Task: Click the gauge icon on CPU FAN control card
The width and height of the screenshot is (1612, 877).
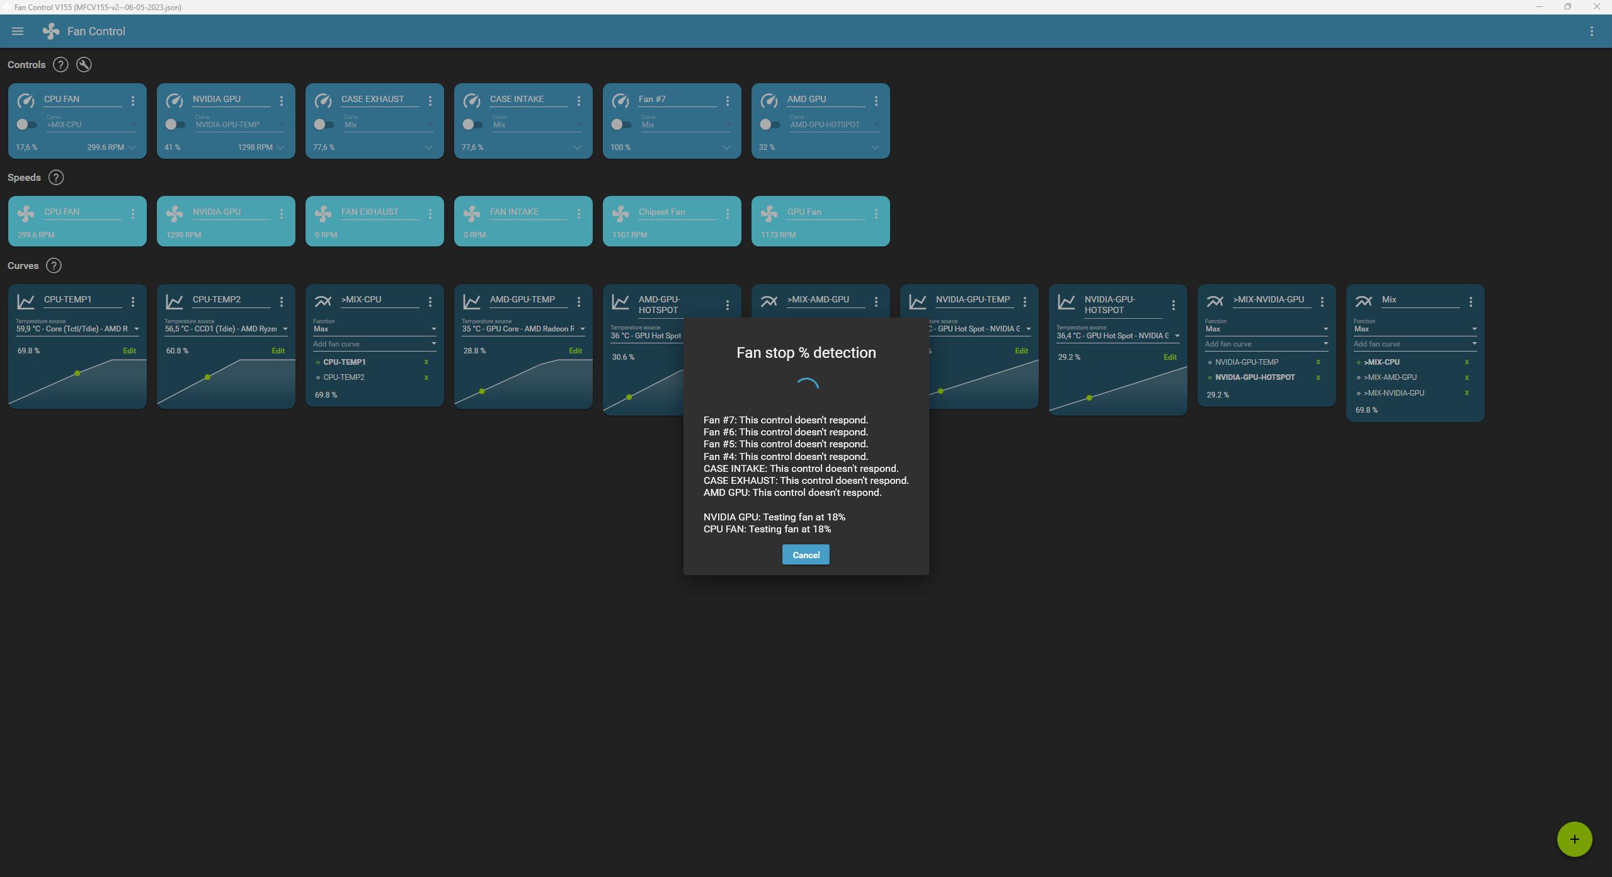Action: tap(26, 101)
